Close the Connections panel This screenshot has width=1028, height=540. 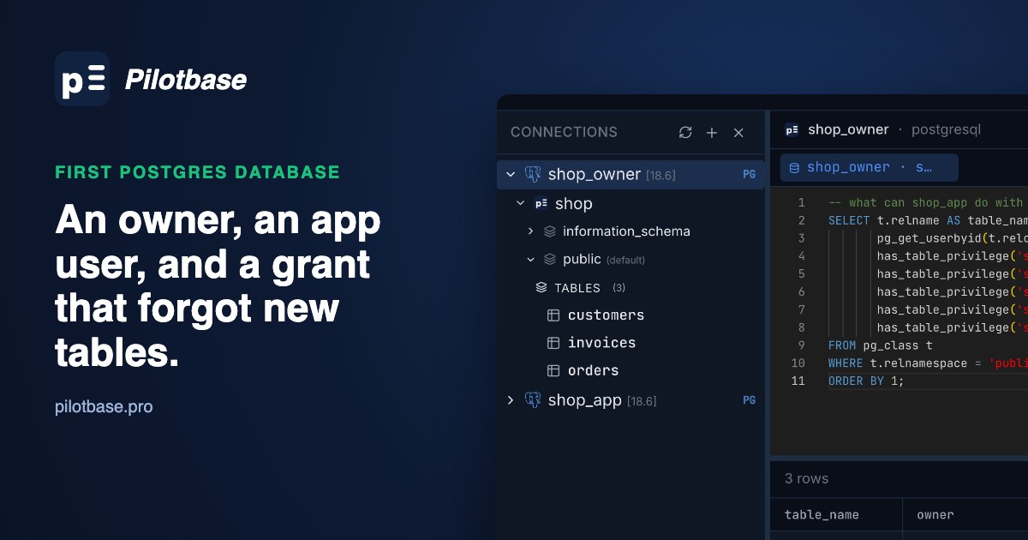tap(738, 132)
